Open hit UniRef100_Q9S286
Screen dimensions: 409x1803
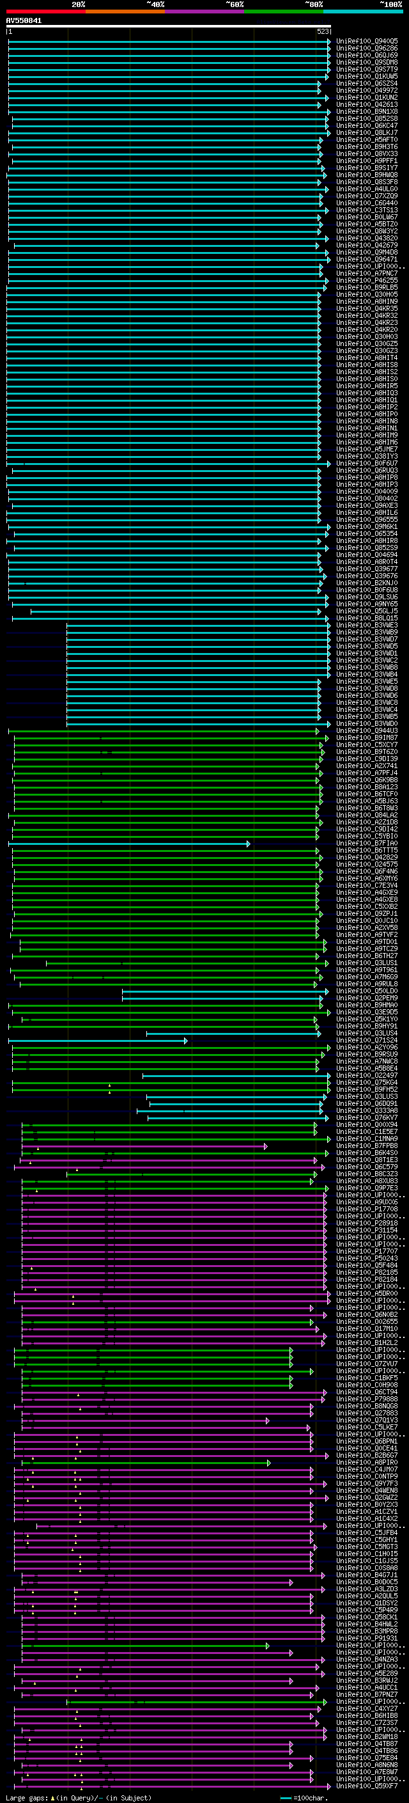pos(367,49)
